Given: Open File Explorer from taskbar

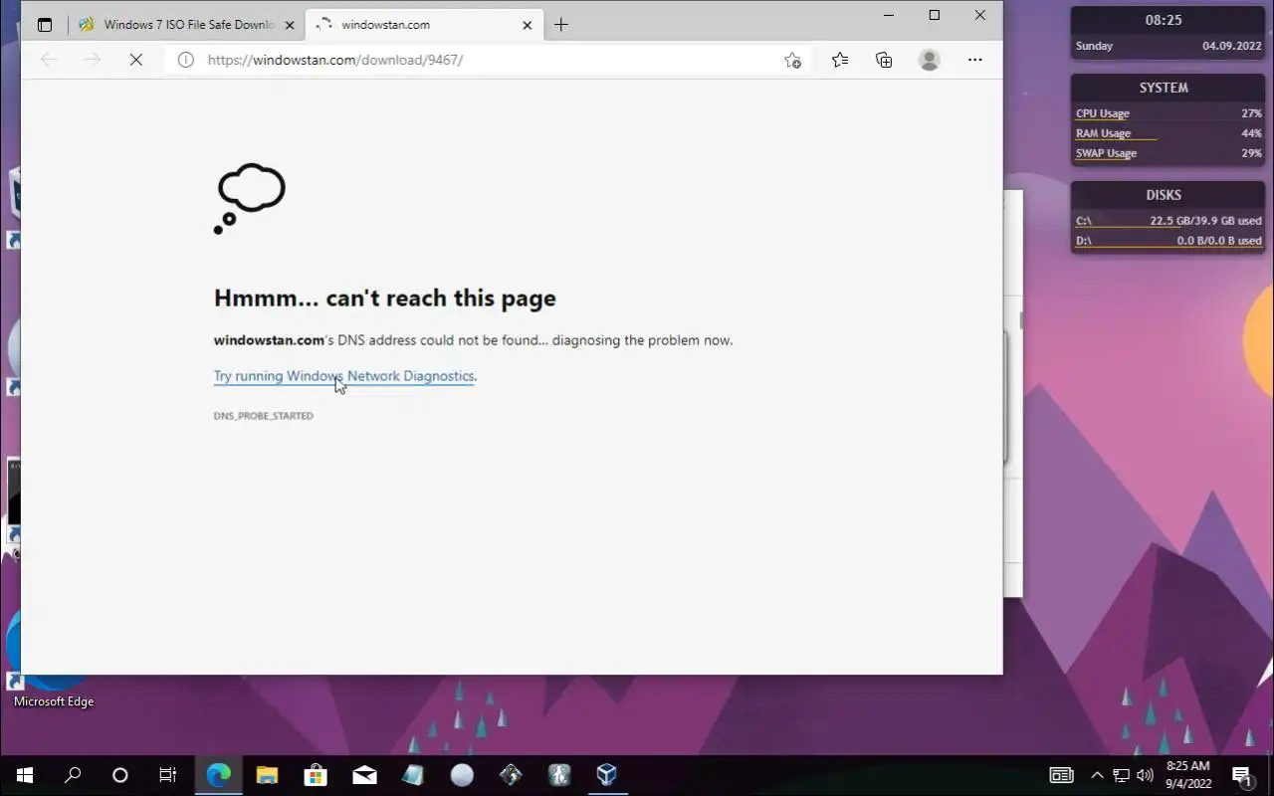Looking at the screenshot, I should [267, 775].
